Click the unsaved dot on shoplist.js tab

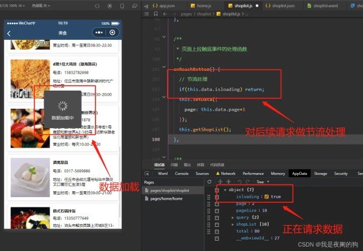tap(257, 6)
